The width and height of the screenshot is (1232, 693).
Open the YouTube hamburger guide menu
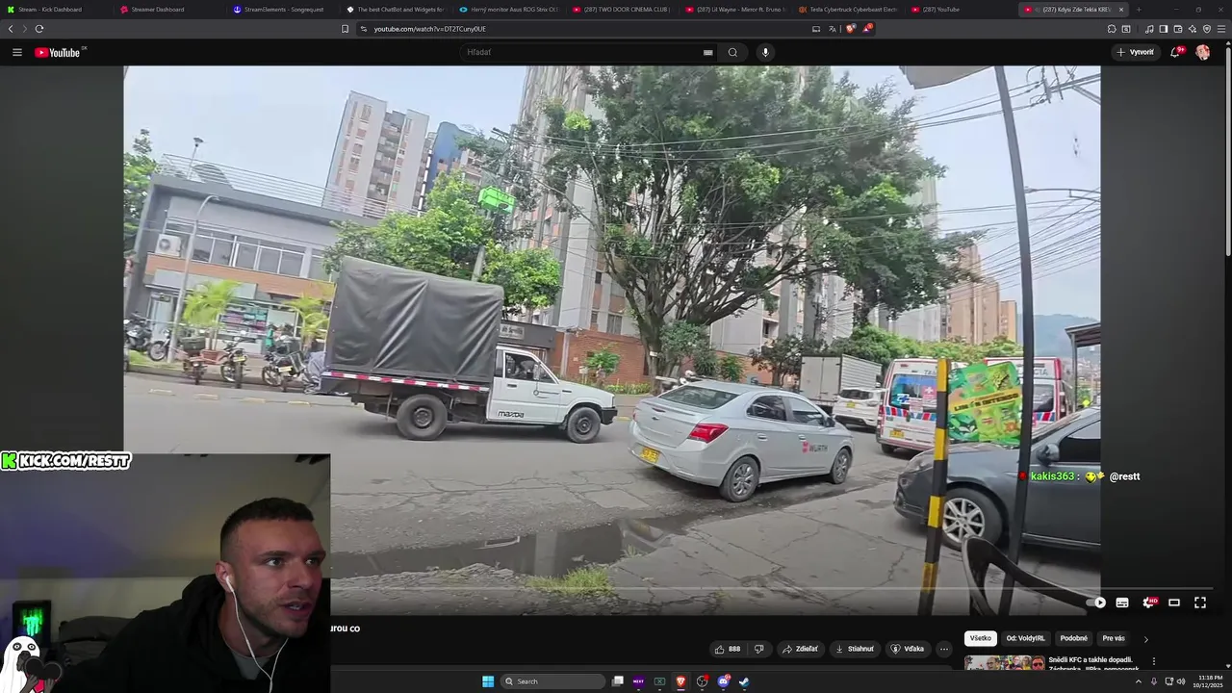pyautogui.click(x=16, y=52)
